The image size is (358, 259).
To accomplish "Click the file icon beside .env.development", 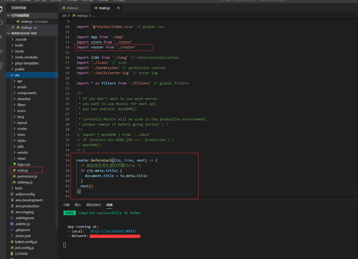I will click(12, 200).
